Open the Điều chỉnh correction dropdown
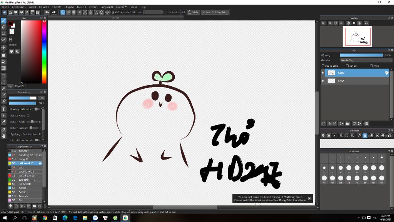Screen dimensions: 394x222 pos(153,12)
